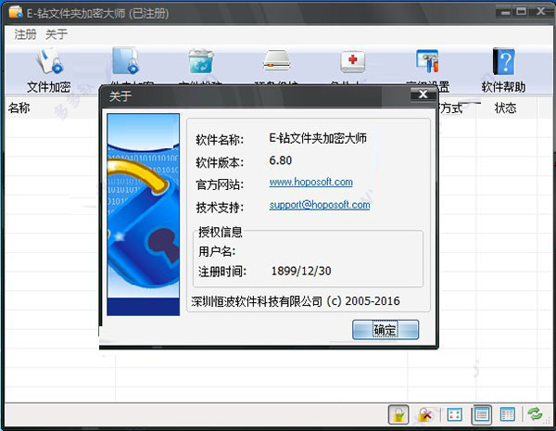This screenshot has height=431, width=556.
Task: Click the 确定 button
Action: (385, 330)
